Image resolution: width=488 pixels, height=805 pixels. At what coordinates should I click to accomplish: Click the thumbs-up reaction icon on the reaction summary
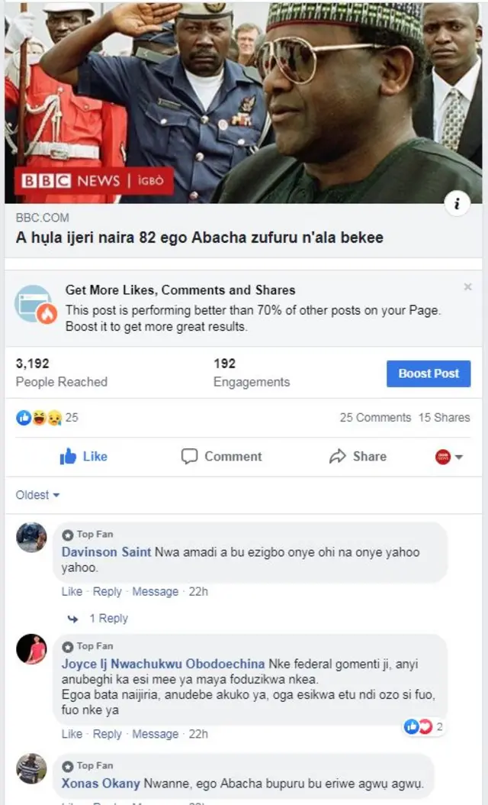pos(22,418)
